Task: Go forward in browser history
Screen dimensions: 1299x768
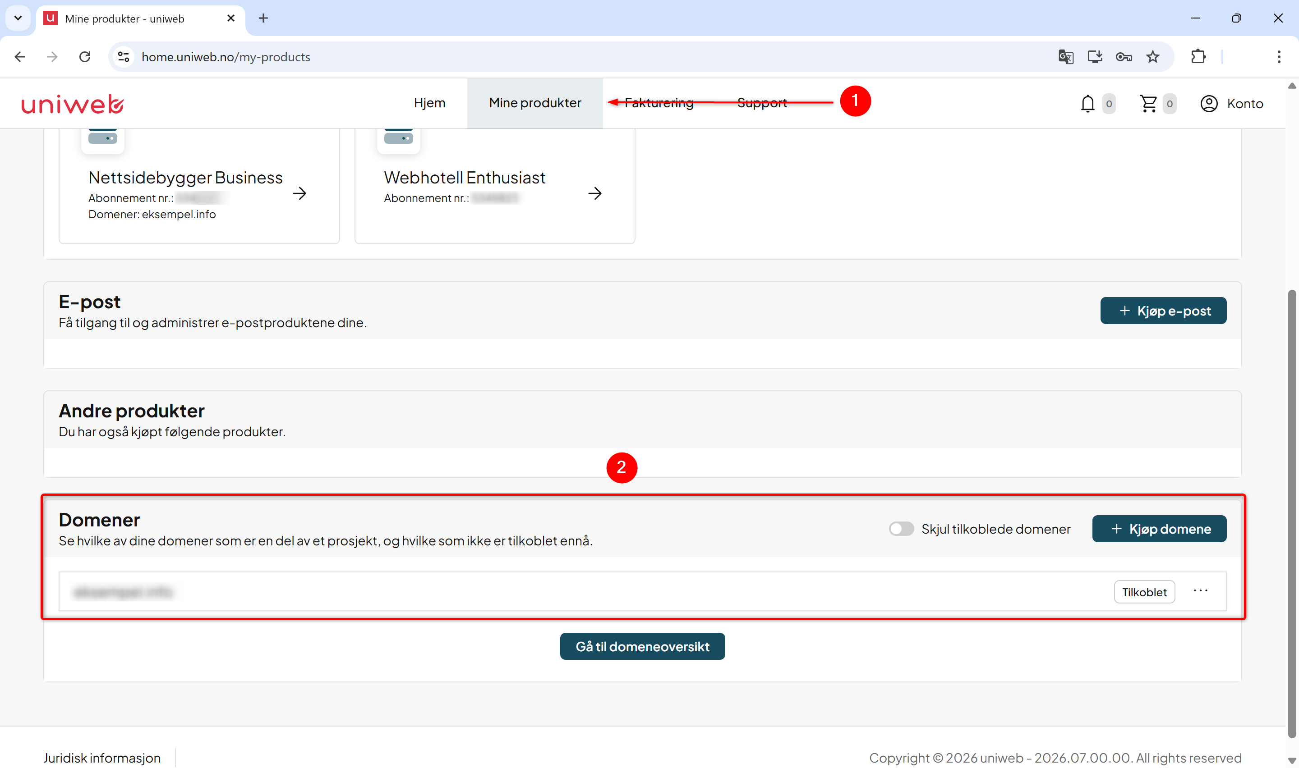Action: coord(52,57)
